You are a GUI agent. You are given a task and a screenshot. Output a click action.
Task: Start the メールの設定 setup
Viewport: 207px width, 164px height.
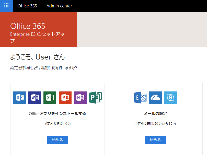155,140
